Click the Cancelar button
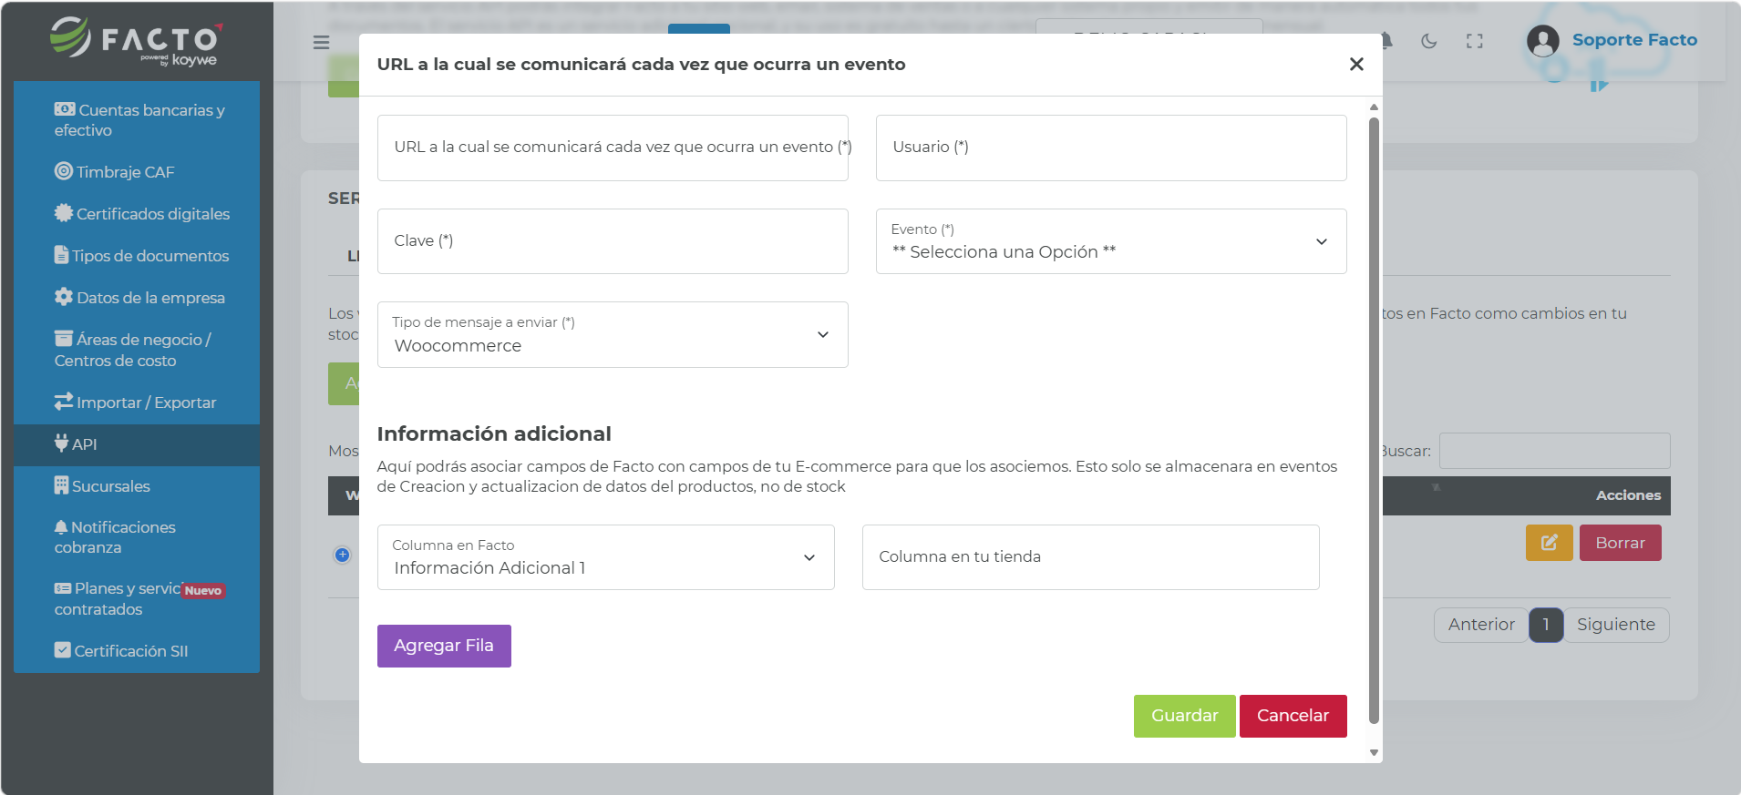This screenshot has height=795, width=1741. 1293,716
